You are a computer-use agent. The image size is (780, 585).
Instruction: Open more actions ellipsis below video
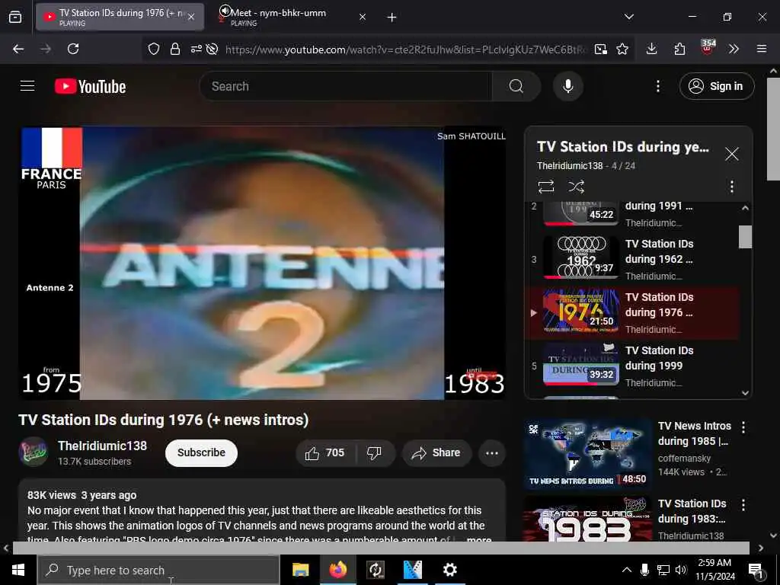pos(492,452)
